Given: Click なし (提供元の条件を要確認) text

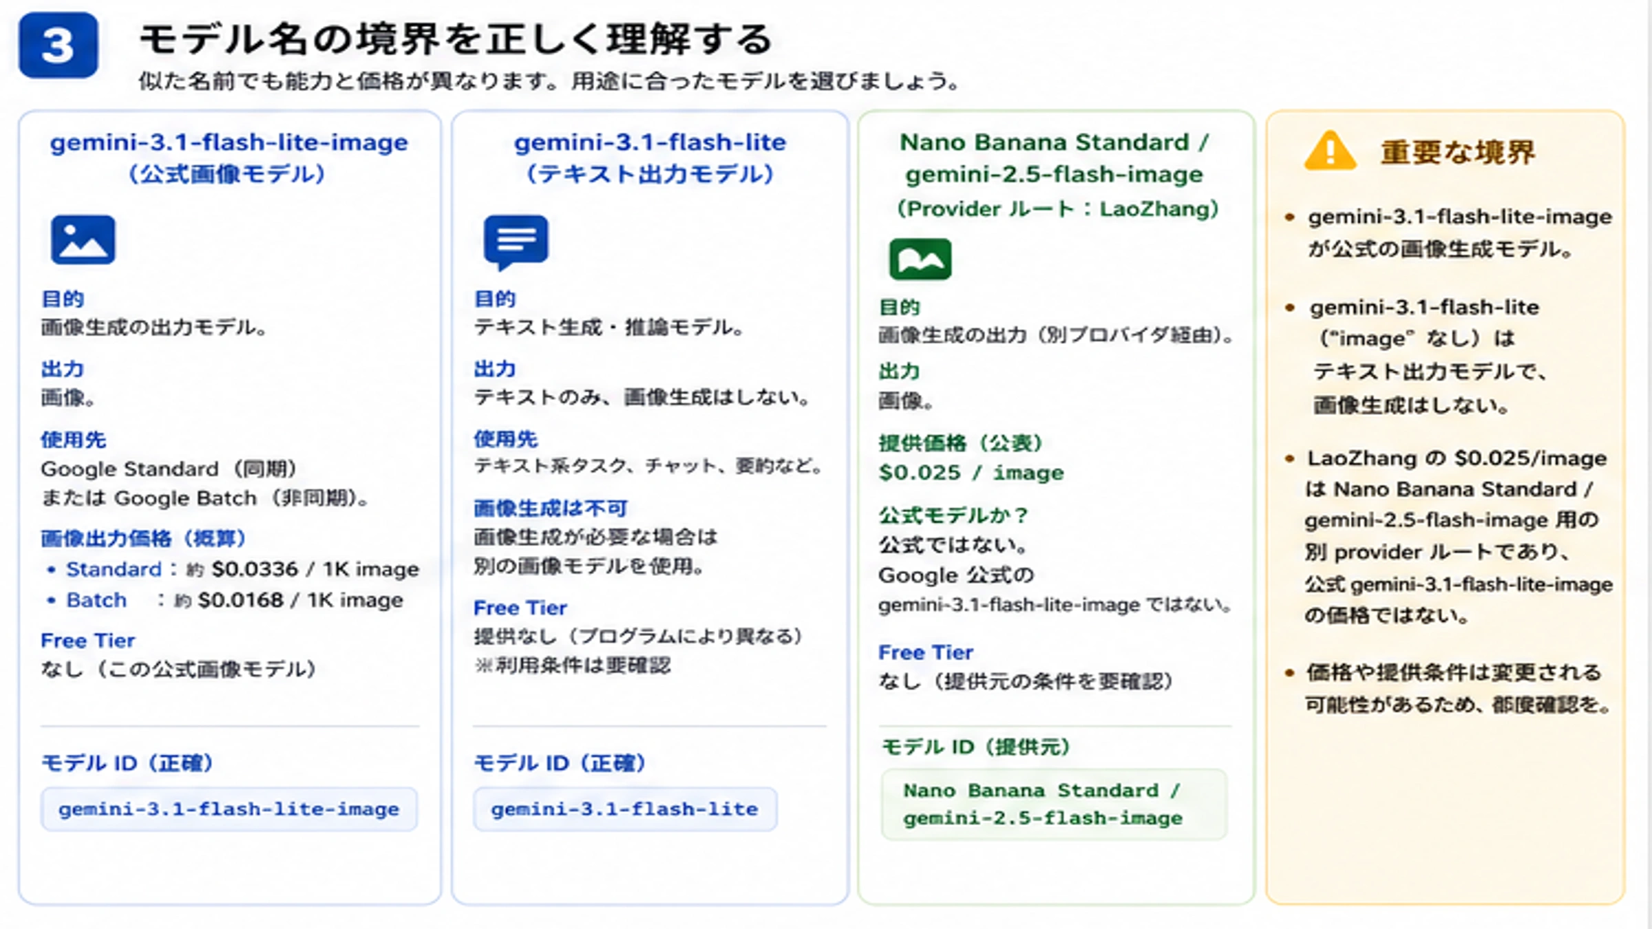Looking at the screenshot, I should pyautogui.click(x=1026, y=682).
